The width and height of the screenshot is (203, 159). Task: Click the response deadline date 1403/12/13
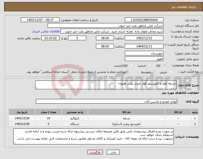144,38
